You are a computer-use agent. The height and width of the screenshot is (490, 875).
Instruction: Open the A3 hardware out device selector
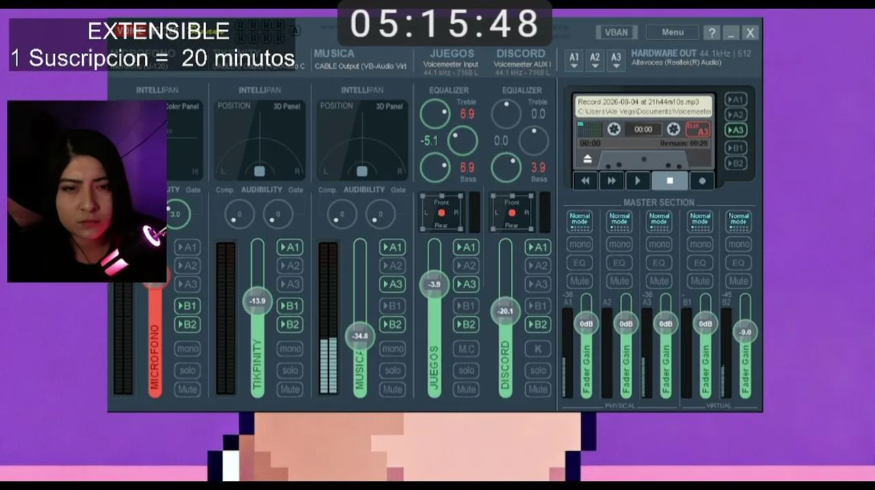pos(616,60)
